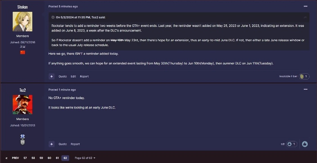Screen dimensions: 317x163
Task: Report Shokan's post
Action: click(84, 76)
